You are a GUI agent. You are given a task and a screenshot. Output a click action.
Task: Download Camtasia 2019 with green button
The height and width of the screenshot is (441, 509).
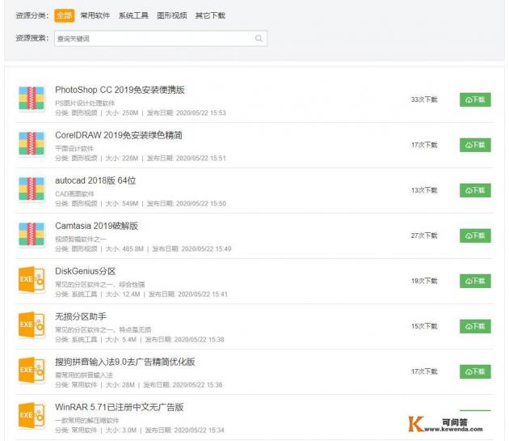point(475,235)
